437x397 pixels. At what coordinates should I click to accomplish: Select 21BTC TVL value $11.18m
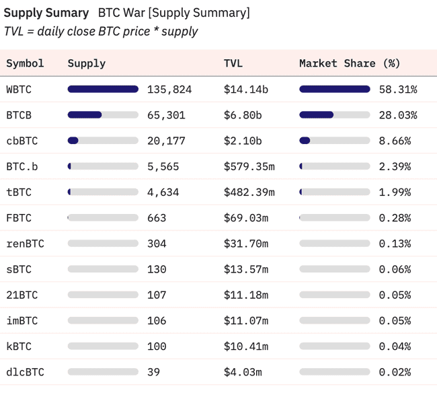pos(246,295)
